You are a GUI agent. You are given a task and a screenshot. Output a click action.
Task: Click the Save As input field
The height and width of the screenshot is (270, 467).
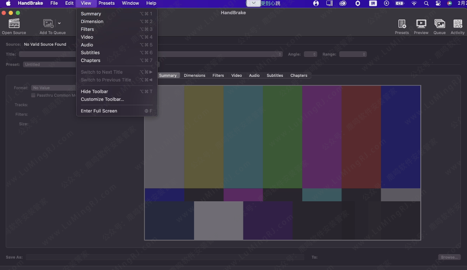click(x=164, y=257)
